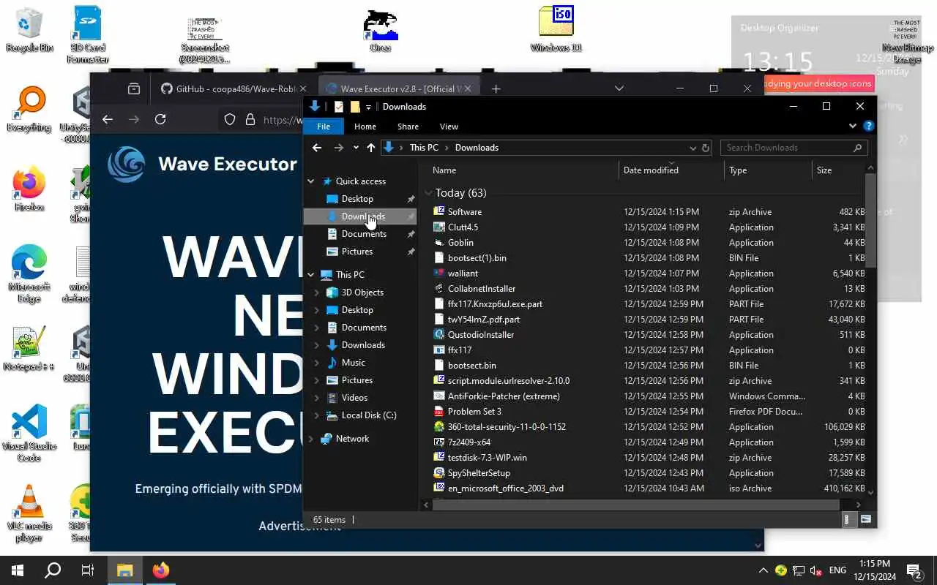Select Documents under Quick access
Viewport: 937px width, 585px height.
click(364, 234)
